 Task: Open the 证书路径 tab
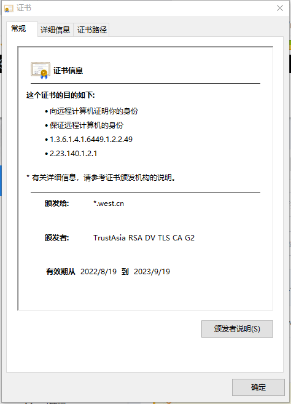[91, 30]
